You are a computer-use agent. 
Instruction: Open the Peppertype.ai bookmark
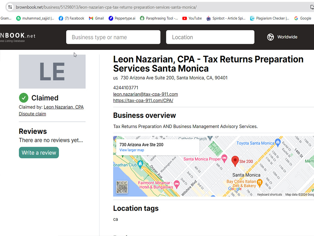[122, 18]
